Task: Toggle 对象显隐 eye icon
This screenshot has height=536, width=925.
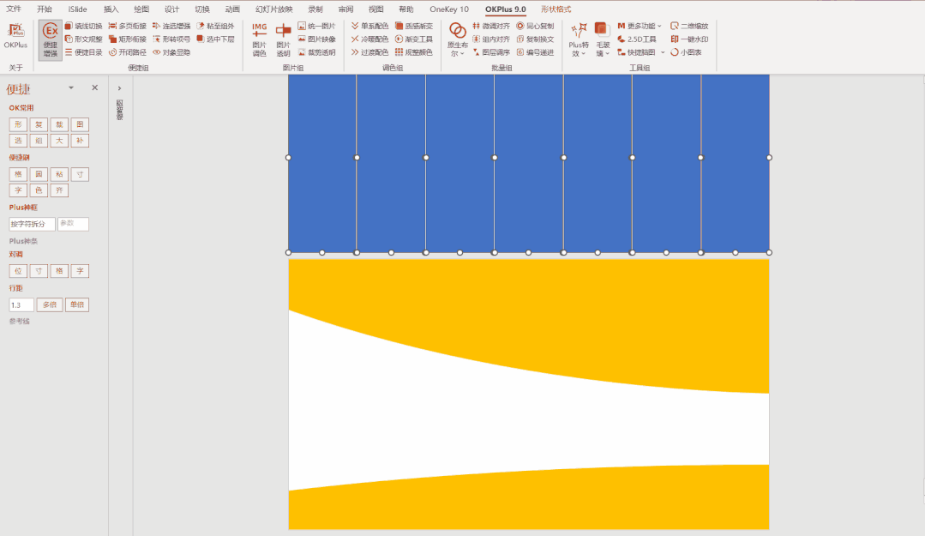Action: [171, 52]
